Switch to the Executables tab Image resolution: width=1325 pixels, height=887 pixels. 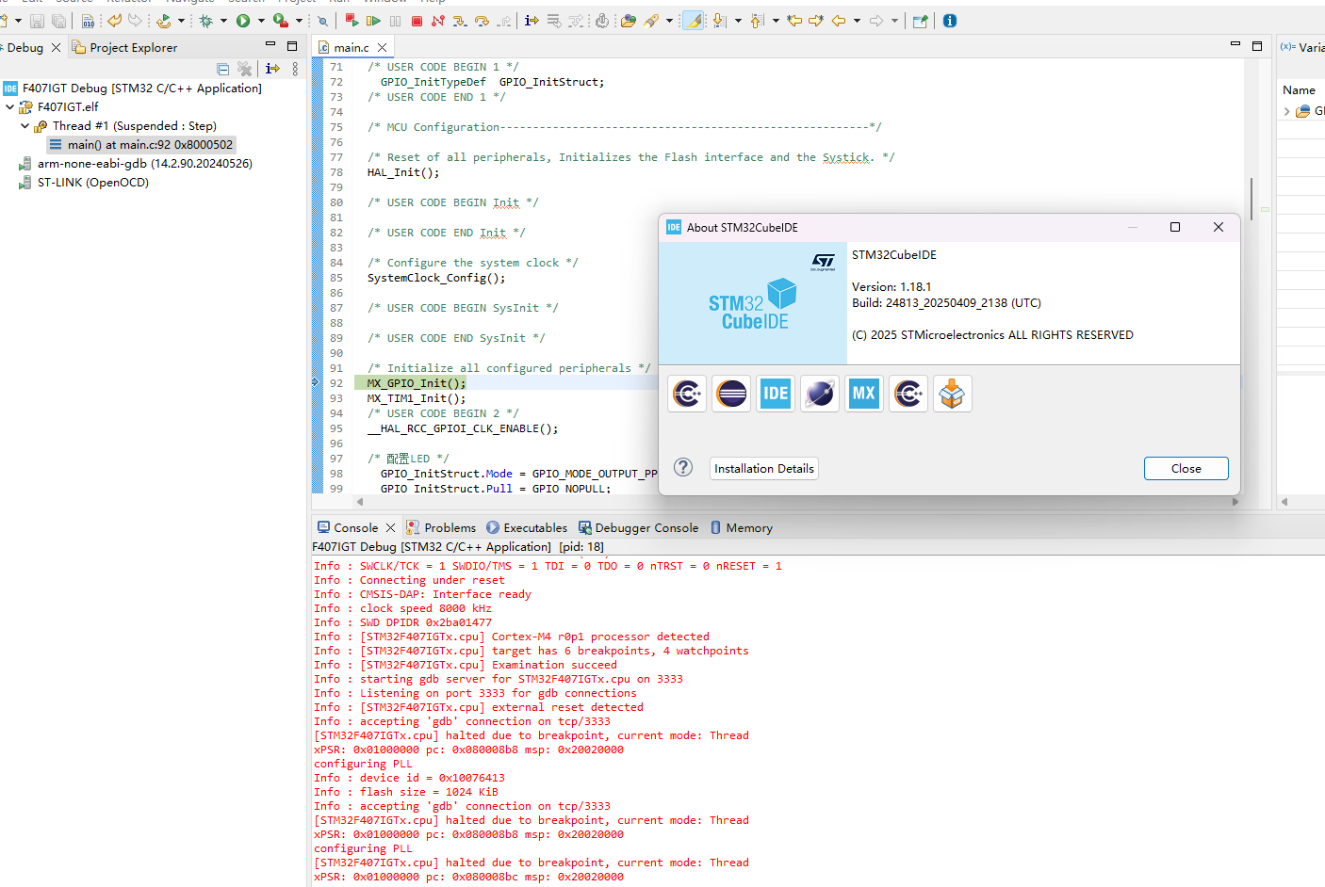tap(527, 527)
